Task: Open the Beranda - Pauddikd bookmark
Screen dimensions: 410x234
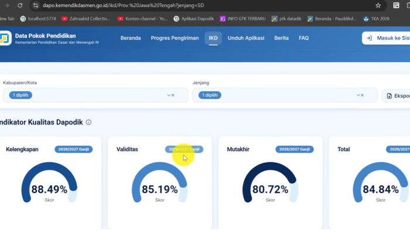Action: pos(332,19)
